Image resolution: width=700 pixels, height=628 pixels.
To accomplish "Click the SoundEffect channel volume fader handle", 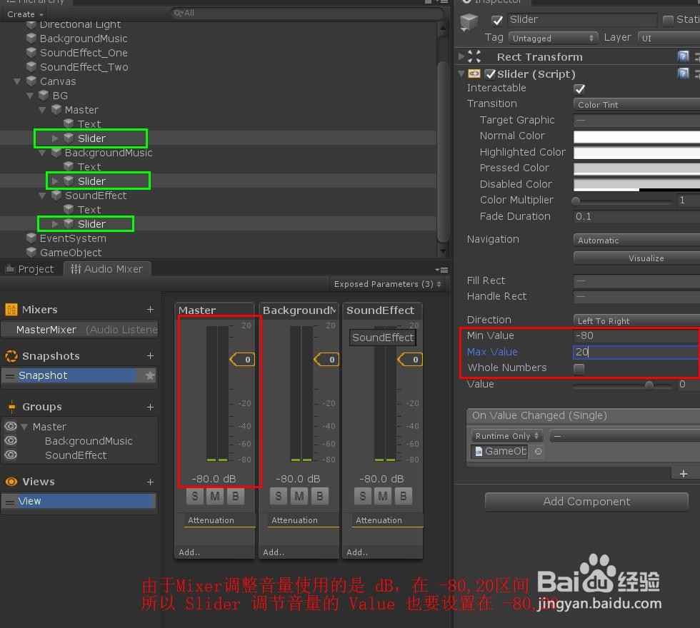I will [x=410, y=360].
